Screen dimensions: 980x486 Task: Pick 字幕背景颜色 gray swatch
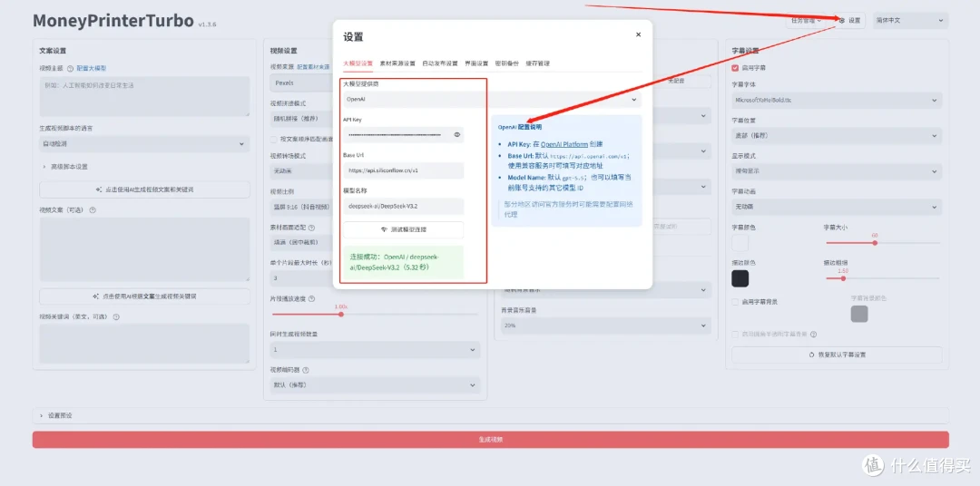coord(859,315)
